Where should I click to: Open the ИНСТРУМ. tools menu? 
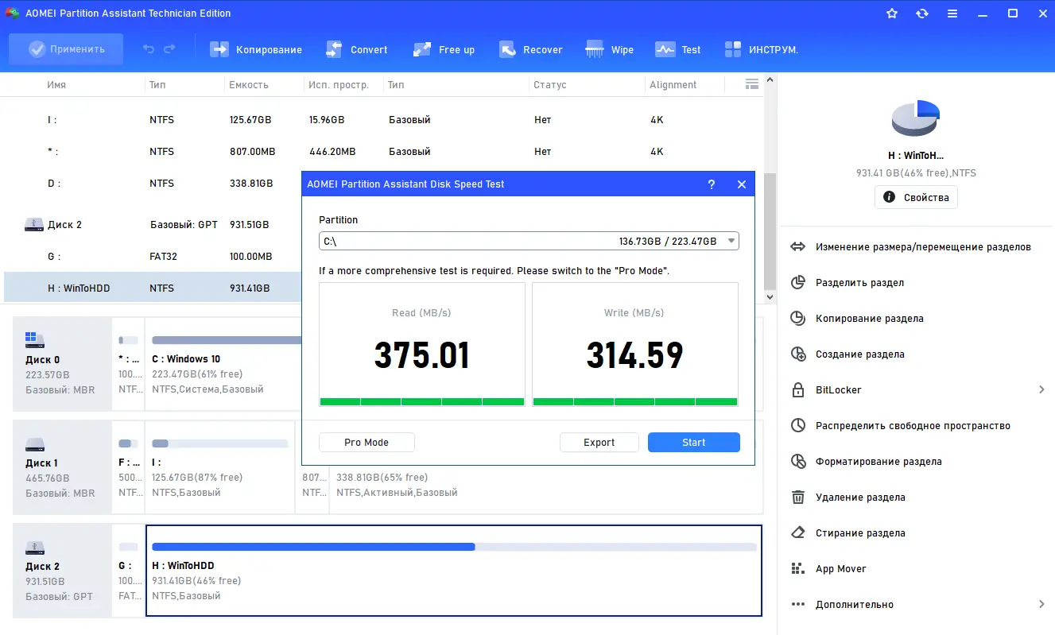coord(761,49)
